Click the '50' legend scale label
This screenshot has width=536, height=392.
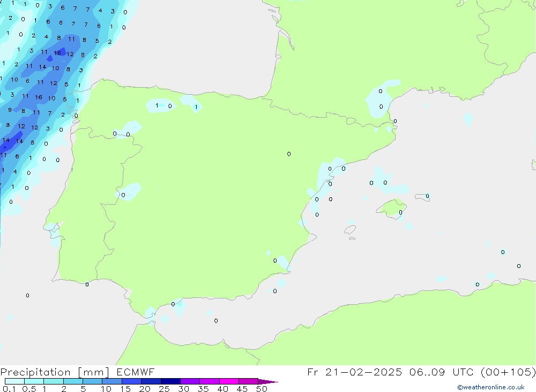click(262, 389)
